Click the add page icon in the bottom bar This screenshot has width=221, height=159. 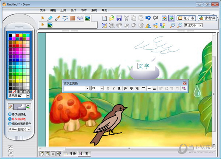[x=42, y=154]
